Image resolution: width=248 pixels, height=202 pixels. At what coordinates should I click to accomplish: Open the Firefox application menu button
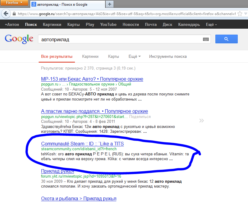pos(14,3)
